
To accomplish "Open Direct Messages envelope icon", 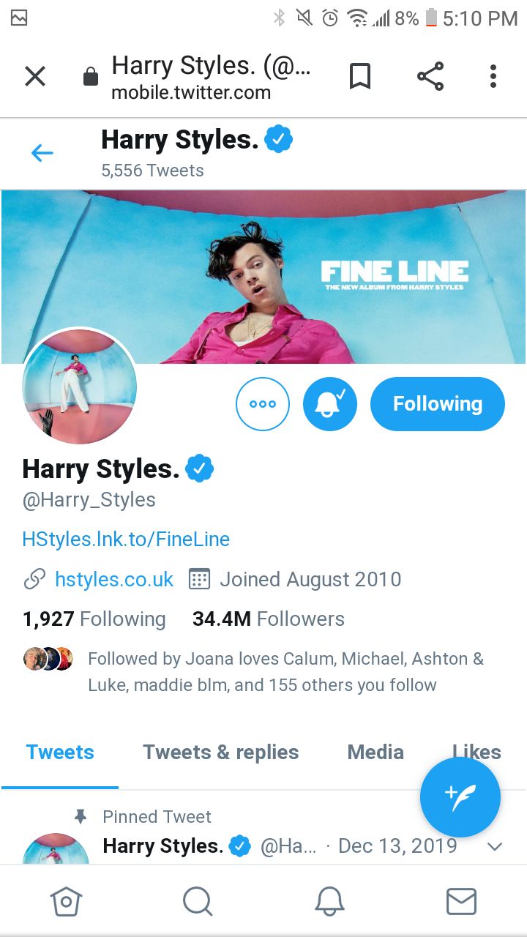I will (x=461, y=902).
